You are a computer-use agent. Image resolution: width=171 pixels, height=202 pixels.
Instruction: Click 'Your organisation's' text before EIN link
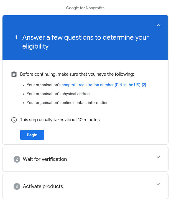pyautogui.click(x=44, y=85)
